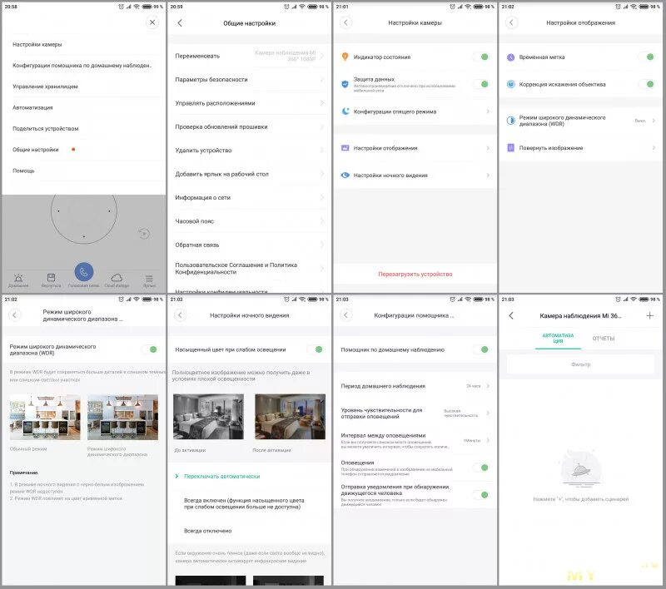Screen dimensions: 666x589
Task: Go back from the Настройки камеры screen
Action: point(345,22)
